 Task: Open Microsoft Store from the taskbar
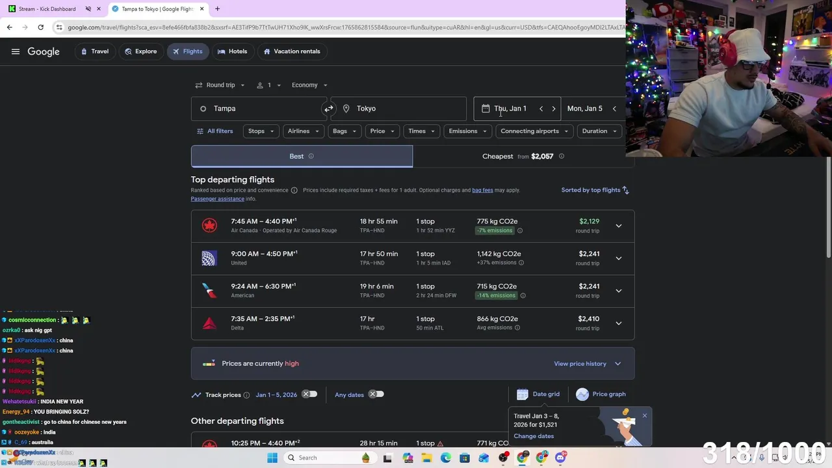pos(464,458)
